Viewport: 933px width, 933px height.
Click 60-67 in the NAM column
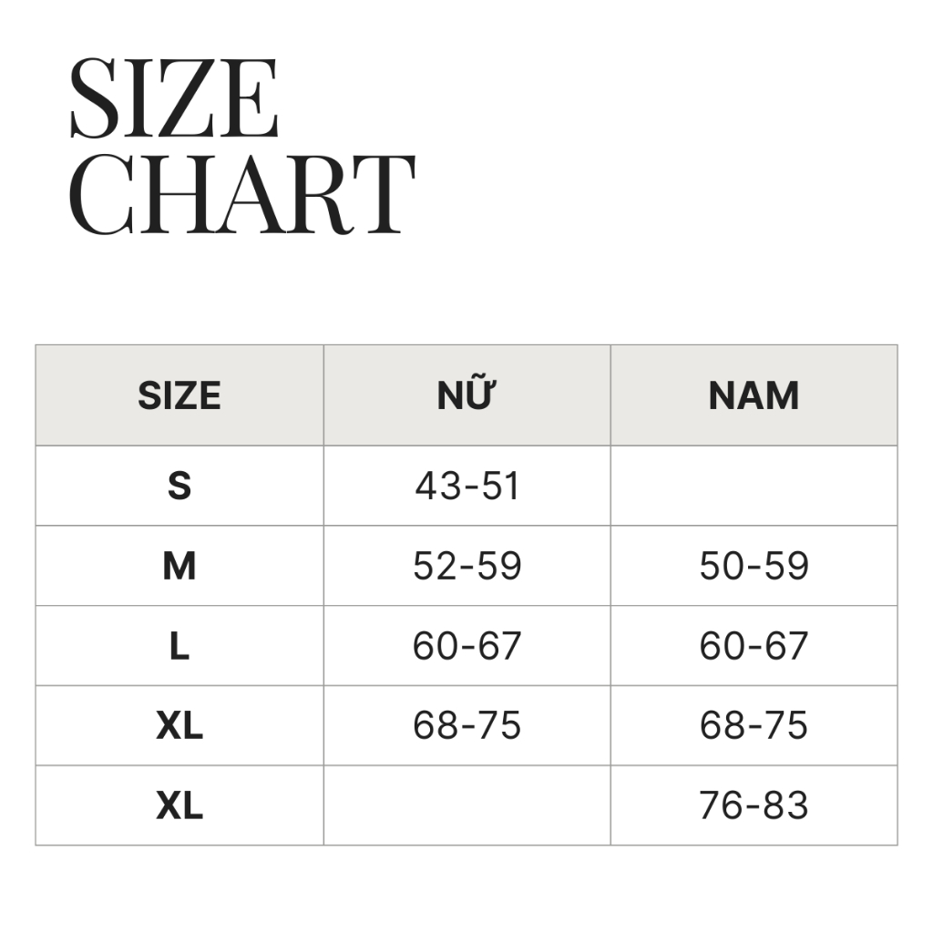(754, 646)
